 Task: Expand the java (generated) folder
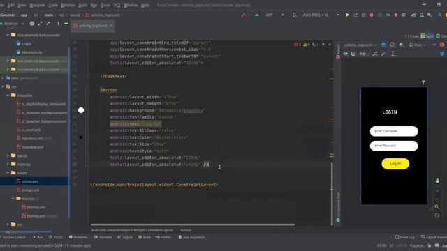(3, 78)
